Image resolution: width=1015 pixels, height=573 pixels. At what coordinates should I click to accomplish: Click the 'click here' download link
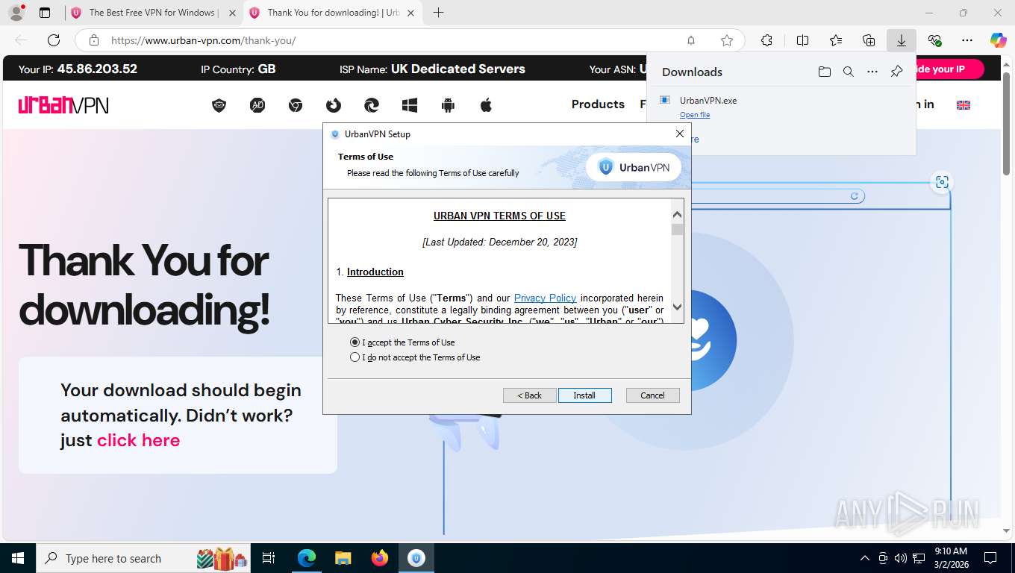pyautogui.click(x=139, y=440)
